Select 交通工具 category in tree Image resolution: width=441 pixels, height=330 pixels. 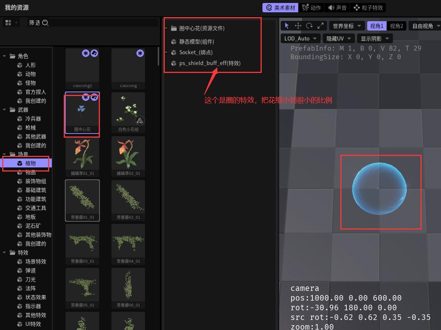tap(35, 208)
